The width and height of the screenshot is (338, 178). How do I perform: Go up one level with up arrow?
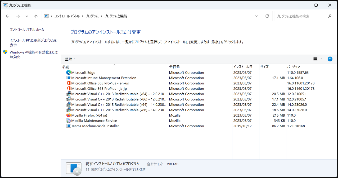[x=36, y=16]
